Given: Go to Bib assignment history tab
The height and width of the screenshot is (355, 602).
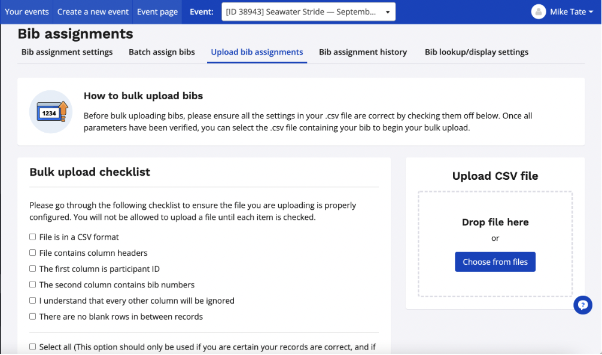Looking at the screenshot, I should (363, 52).
